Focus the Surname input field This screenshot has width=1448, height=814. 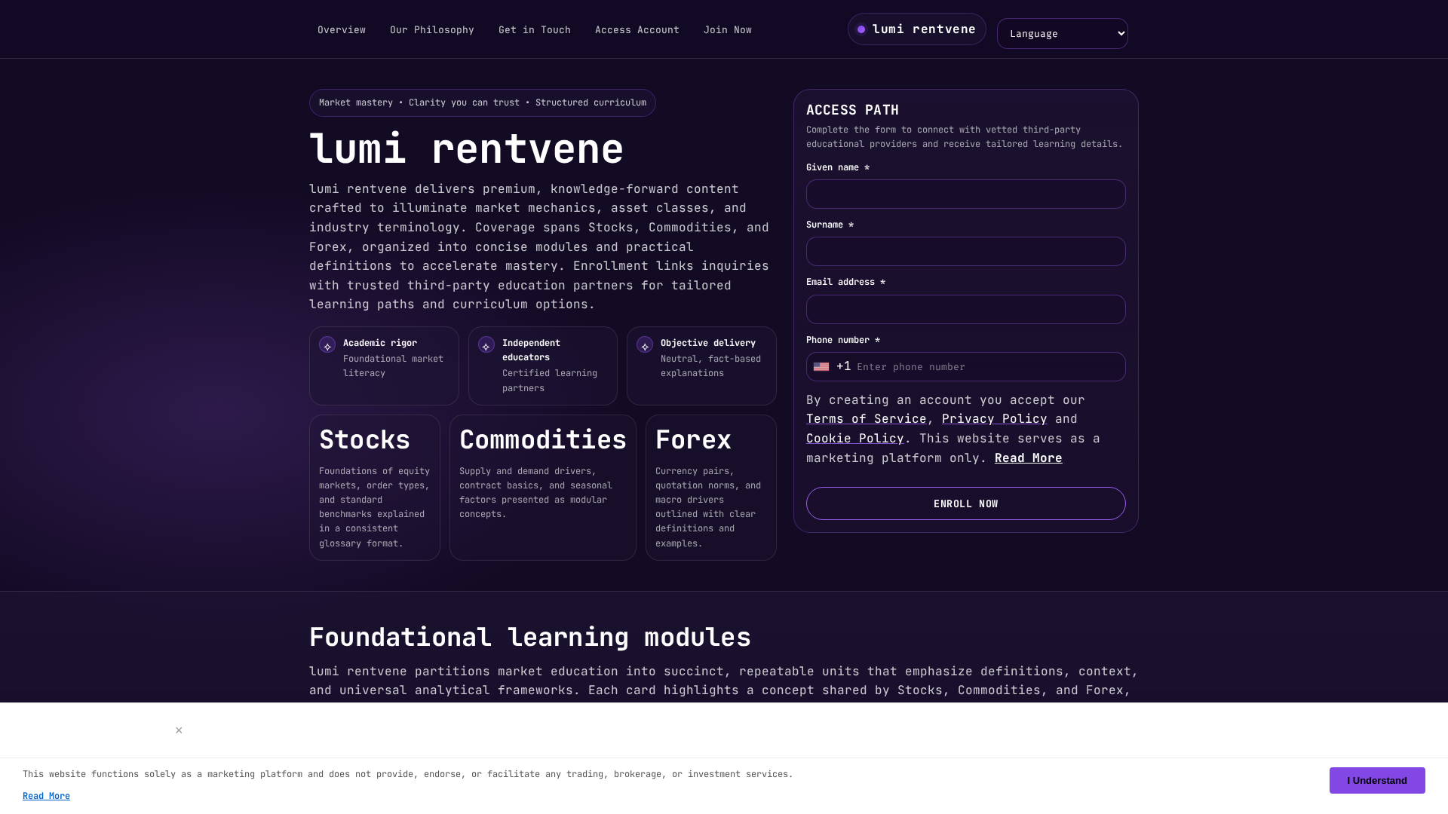(965, 252)
